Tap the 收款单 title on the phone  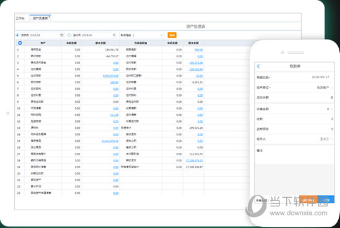(x=295, y=66)
